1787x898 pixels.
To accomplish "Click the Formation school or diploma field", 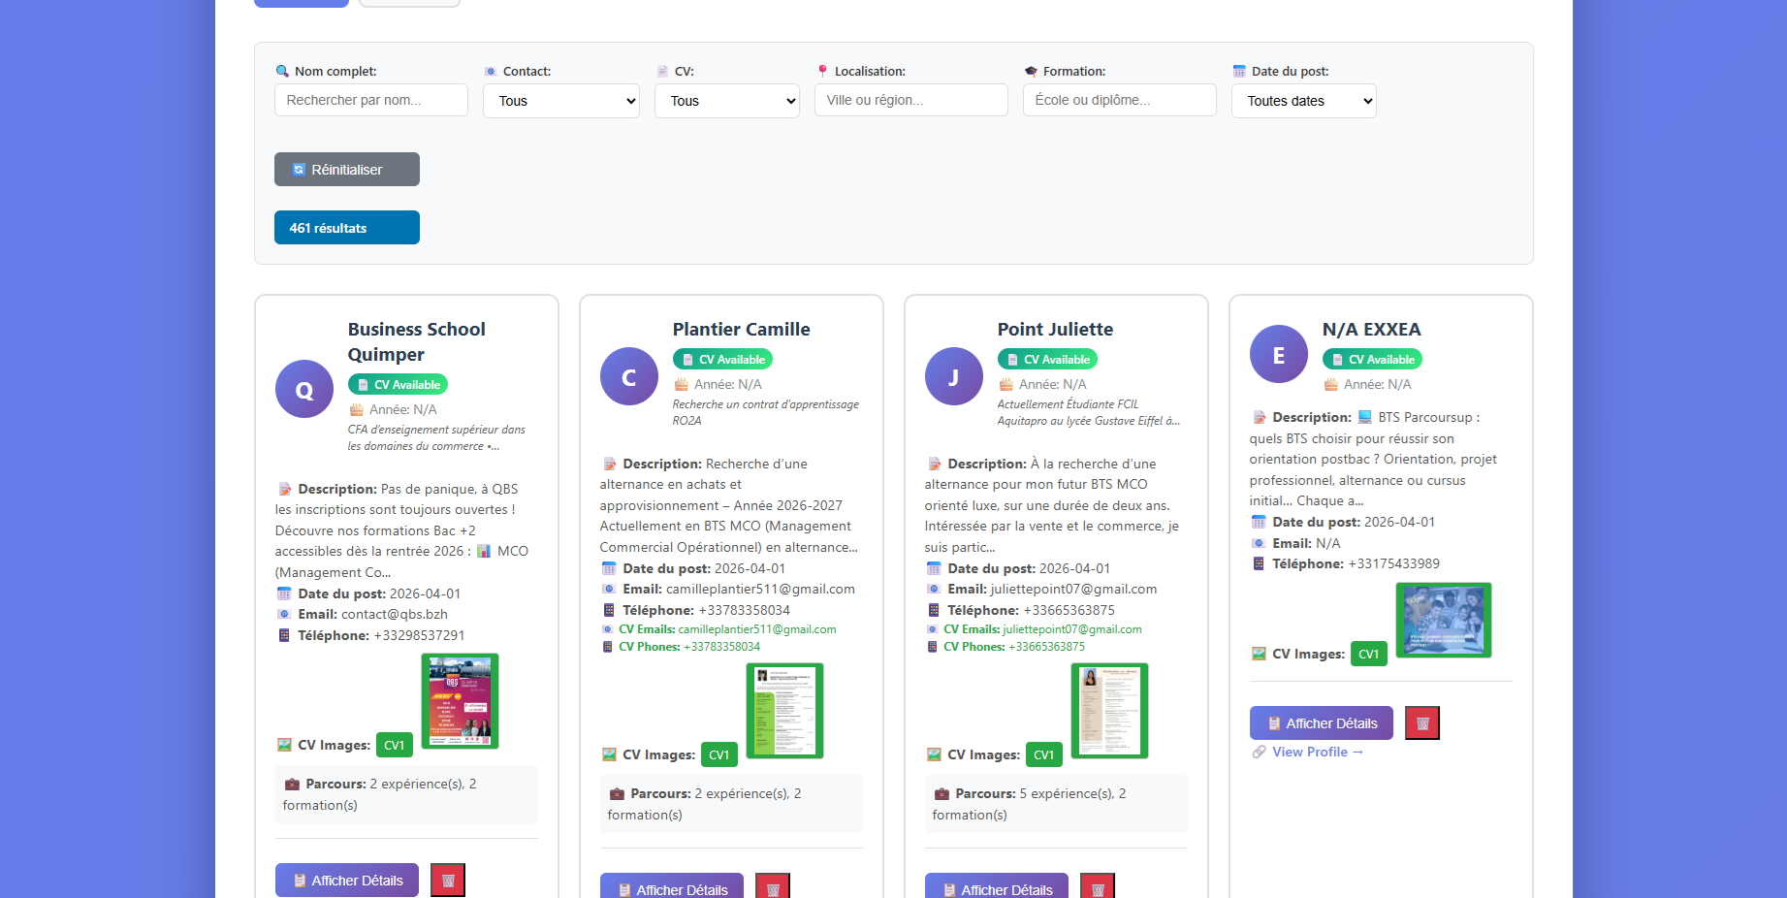I will coord(1119,101).
